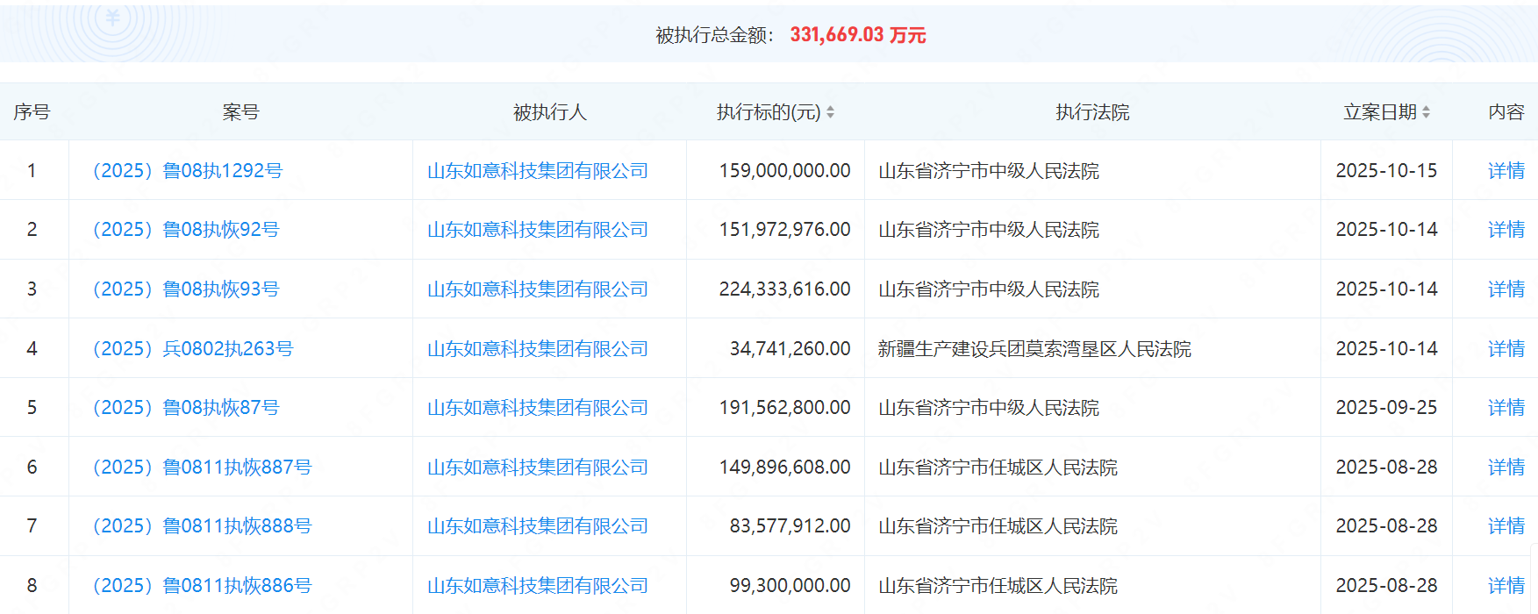View 详情 for case 鲁0811执恢886号
Image resolution: width=1538 pixels, height=614 pixels.
[x=1506, y=585]
